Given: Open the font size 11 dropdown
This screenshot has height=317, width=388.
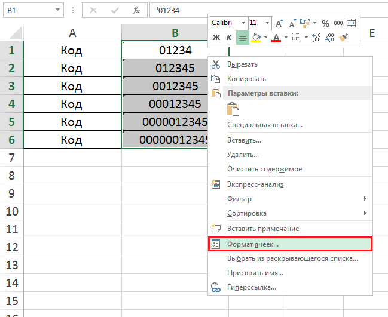Looking at the screenshot, I should [x=267, y=23].
